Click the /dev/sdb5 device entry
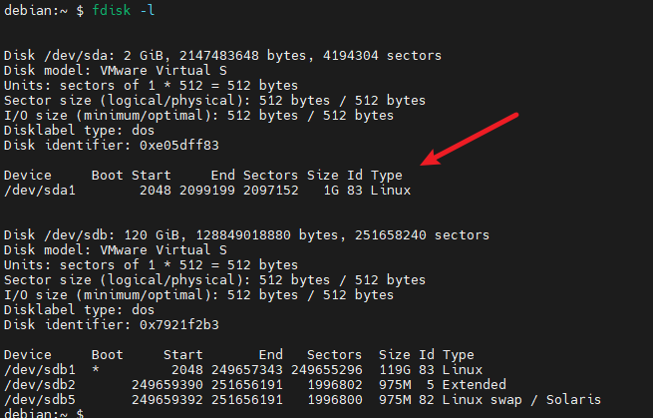The width and height of the screenshot is (653, 418). pos(37,399)
